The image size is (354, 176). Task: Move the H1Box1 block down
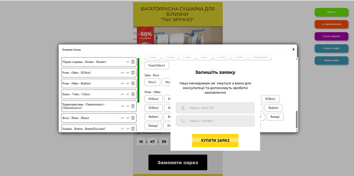click(128, 73)
